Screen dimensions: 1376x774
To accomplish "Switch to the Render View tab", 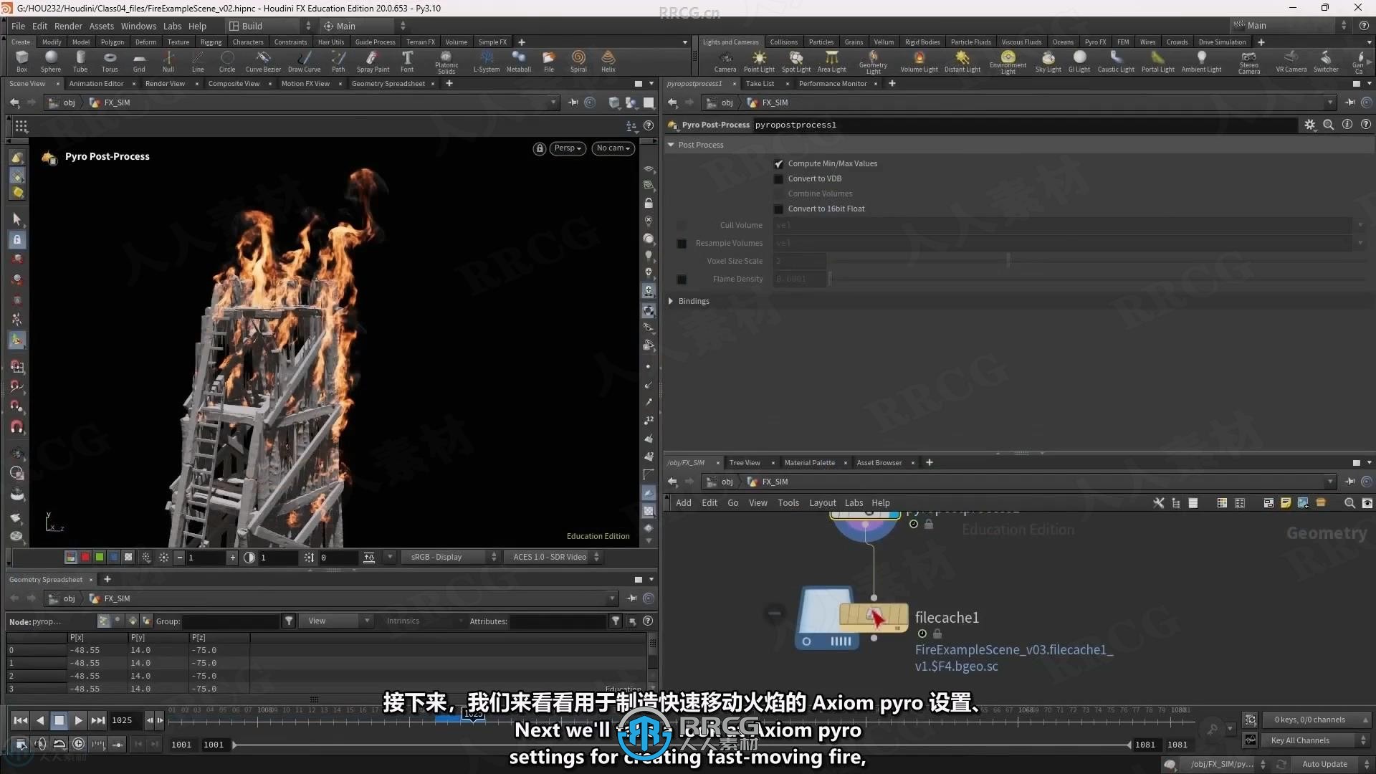I will pos(165,84).
